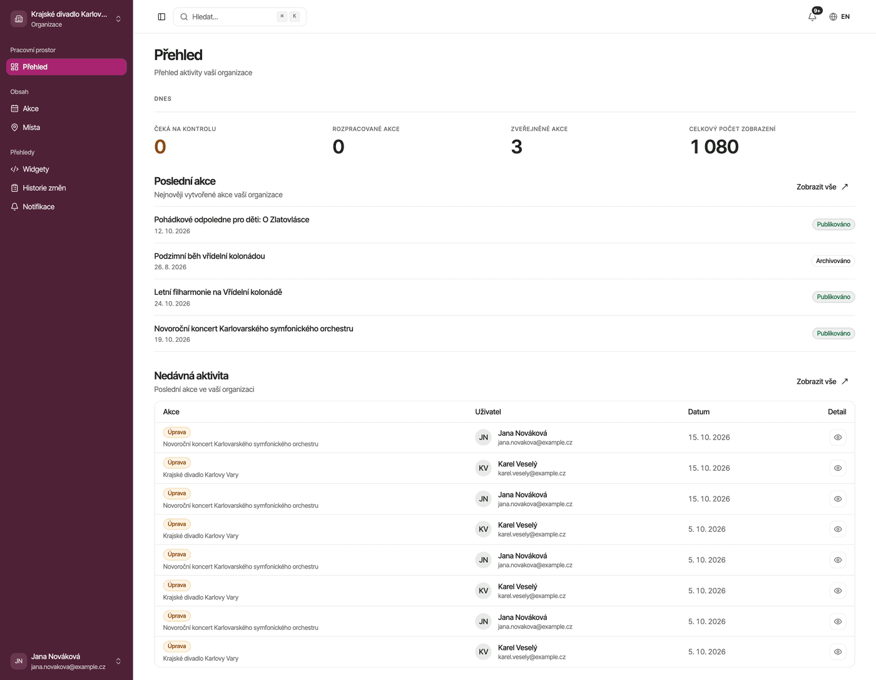Image resolution: width=876 pixels, height=680 pixels.
Task: Open event Letní filharmonie na Vřídelní kolonádě
Action: (x=218, y=292)
